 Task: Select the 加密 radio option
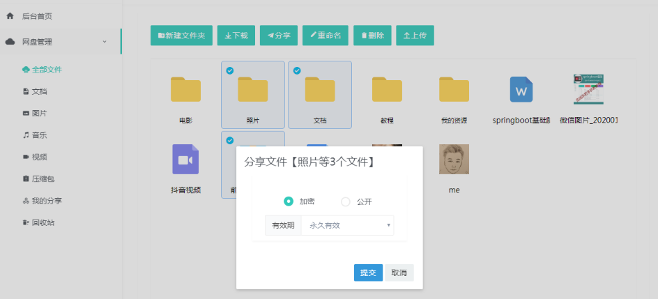click(x=289, y=202)
